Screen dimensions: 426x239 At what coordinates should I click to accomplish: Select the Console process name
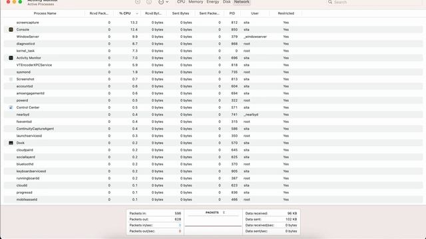click(x=23, y=29)
